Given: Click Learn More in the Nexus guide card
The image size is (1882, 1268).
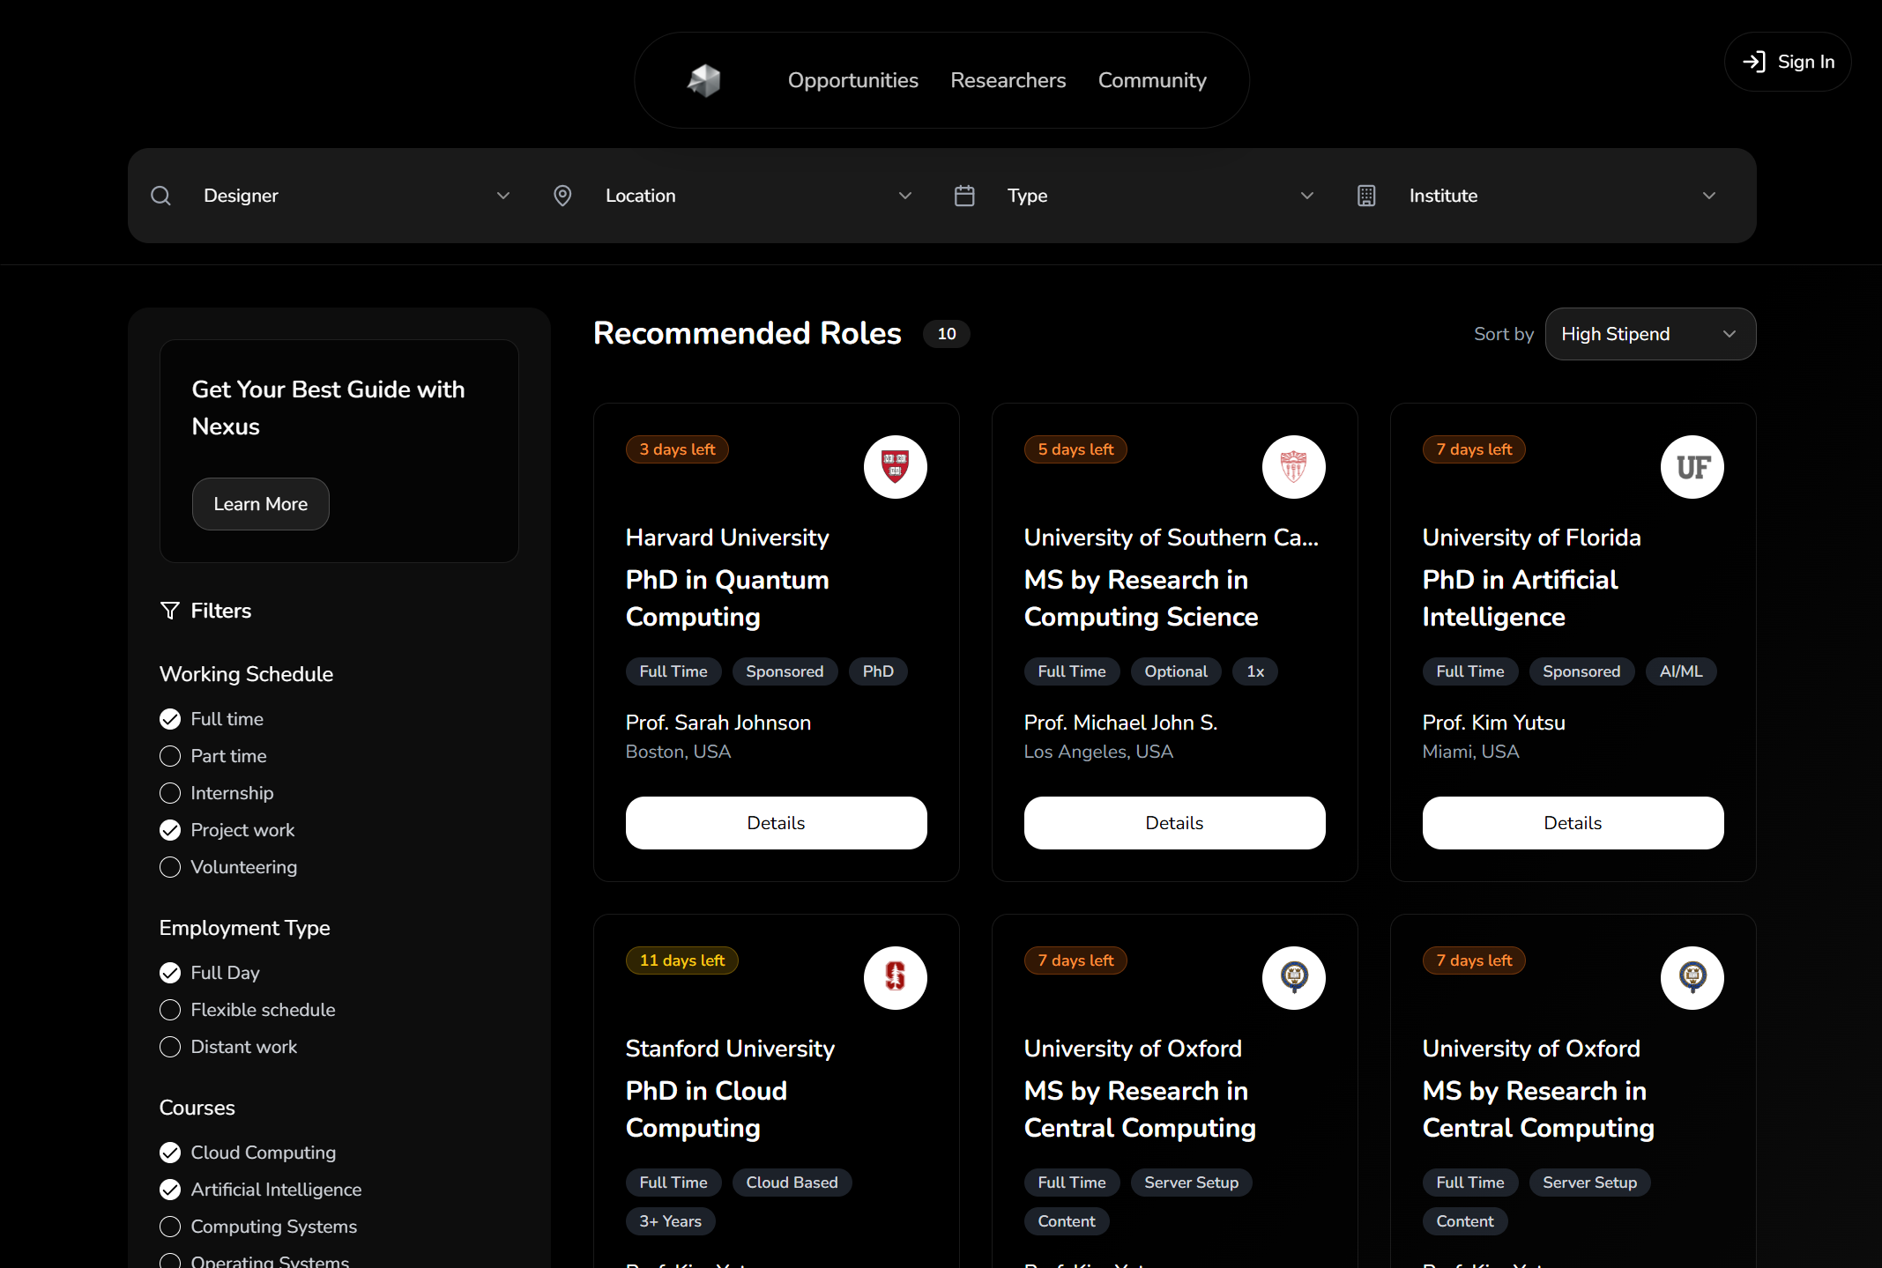Looking at the screenshot, I should point(260,503).
